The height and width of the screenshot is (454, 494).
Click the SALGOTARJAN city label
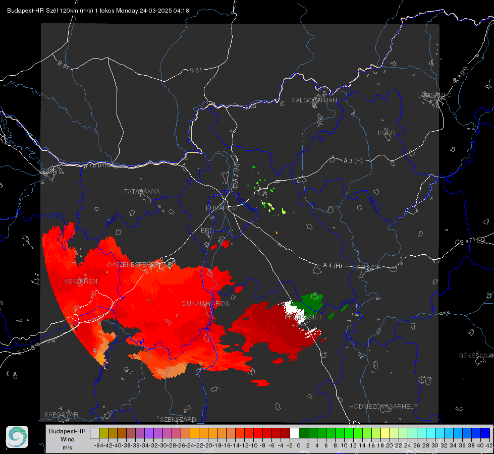(314, 100)
